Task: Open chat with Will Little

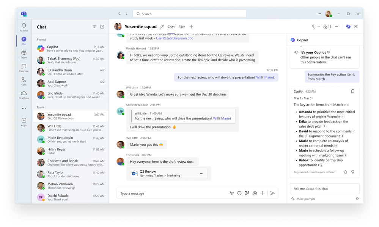Action: (x=70, y=128)
